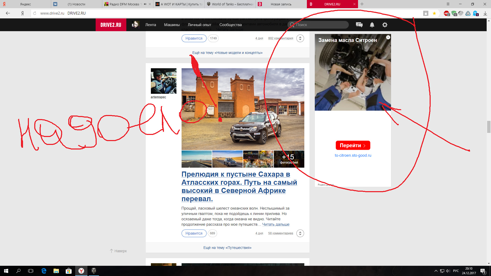Switch to the Новая запись tab
Image resolution: width=491 pixels, height=276 pixels.
pos(281,4)
